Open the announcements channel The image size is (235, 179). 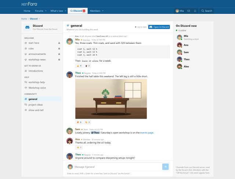click(43, 54)
